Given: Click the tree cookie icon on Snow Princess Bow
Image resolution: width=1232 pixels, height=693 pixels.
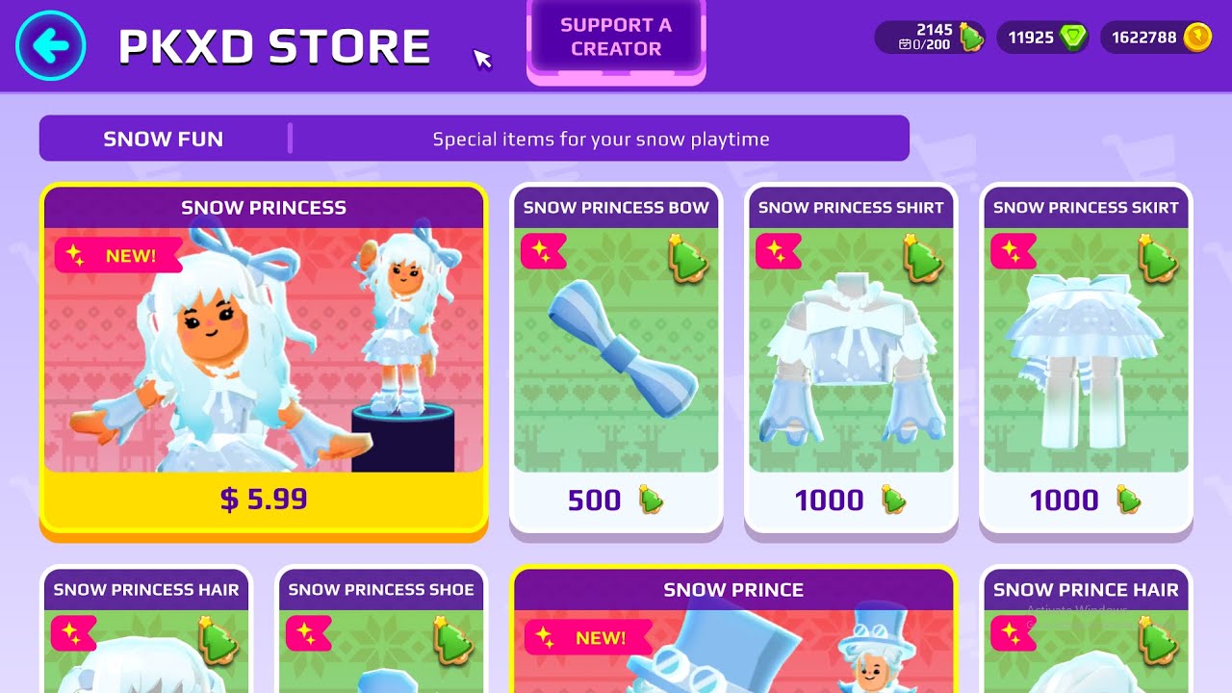Looking at the screenshot, I should pos(687,257).
